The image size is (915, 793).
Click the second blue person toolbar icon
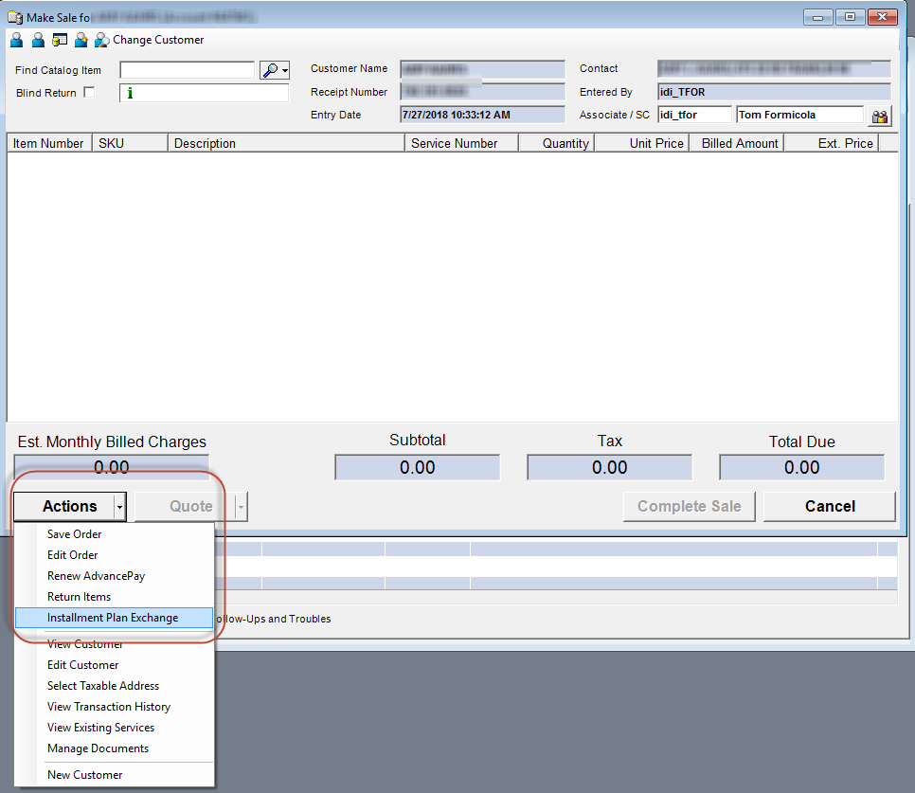coord(38,40)
